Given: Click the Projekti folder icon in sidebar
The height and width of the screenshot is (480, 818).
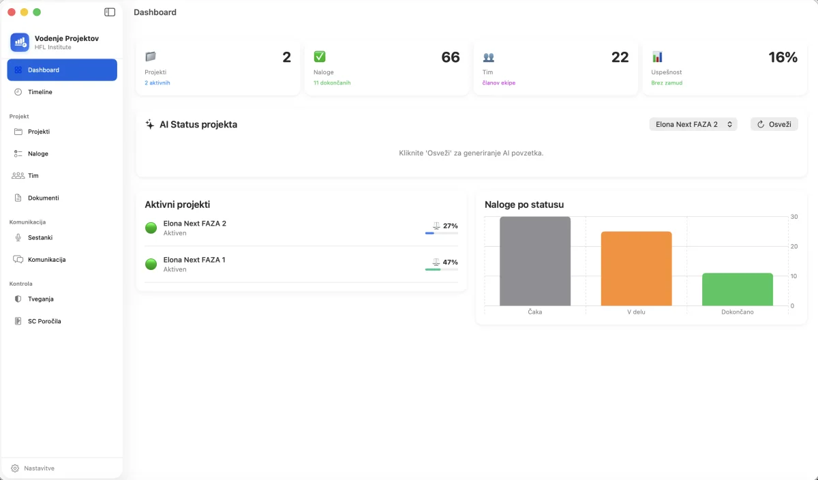Looking at the screenshot, I should tap(18, 132).
